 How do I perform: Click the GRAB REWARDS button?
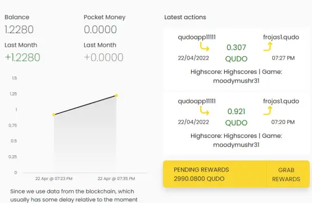[286, 174]
